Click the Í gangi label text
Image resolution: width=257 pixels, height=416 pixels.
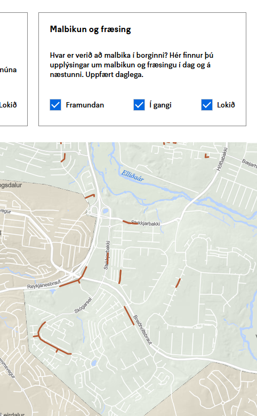160,105
